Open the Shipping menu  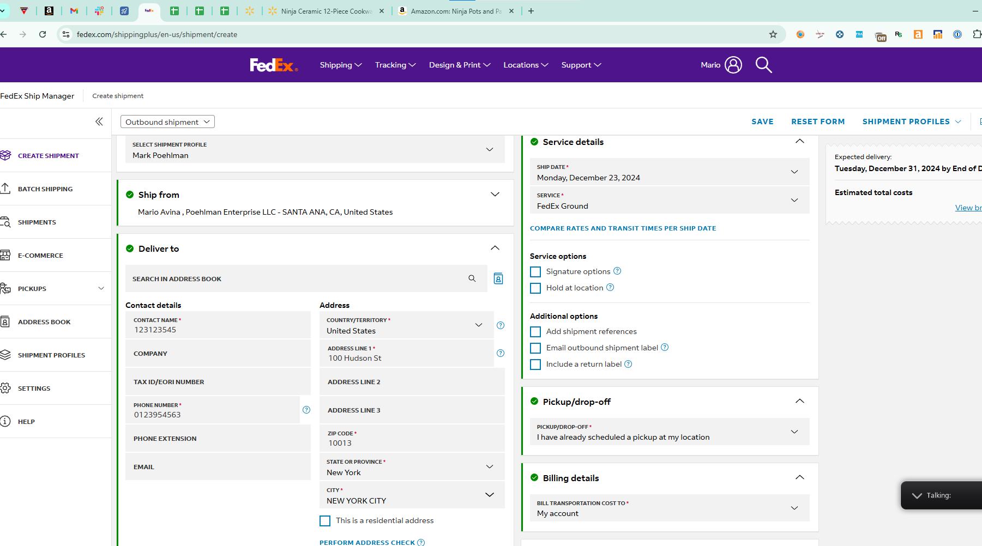[x=341, y=65]
